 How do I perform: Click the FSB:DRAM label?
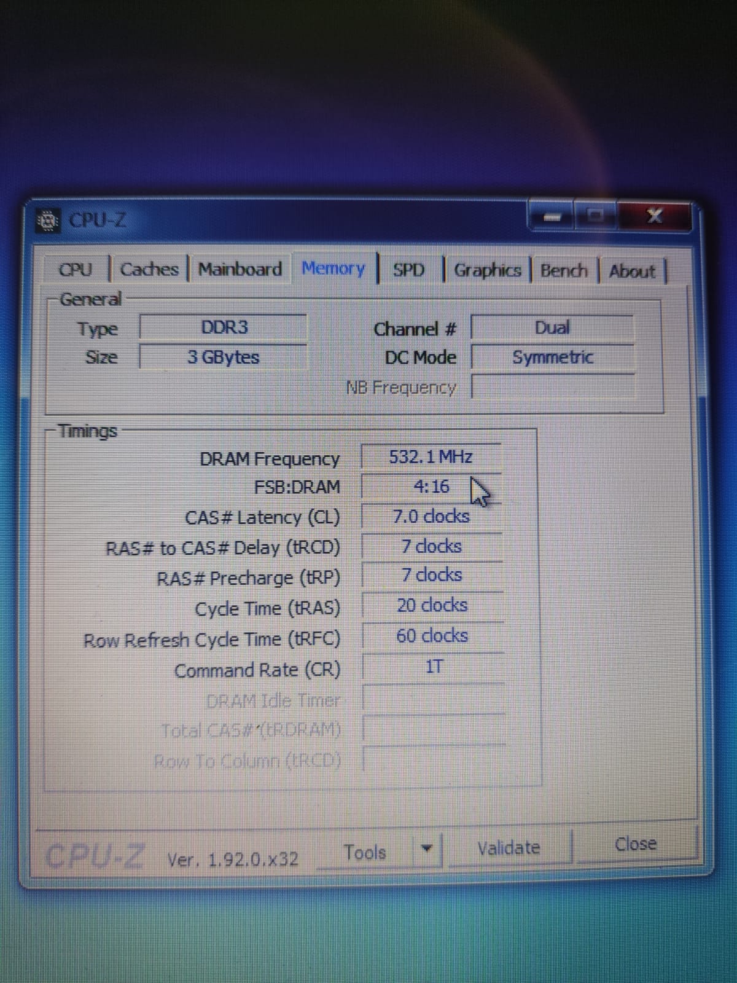pos(297,487)
